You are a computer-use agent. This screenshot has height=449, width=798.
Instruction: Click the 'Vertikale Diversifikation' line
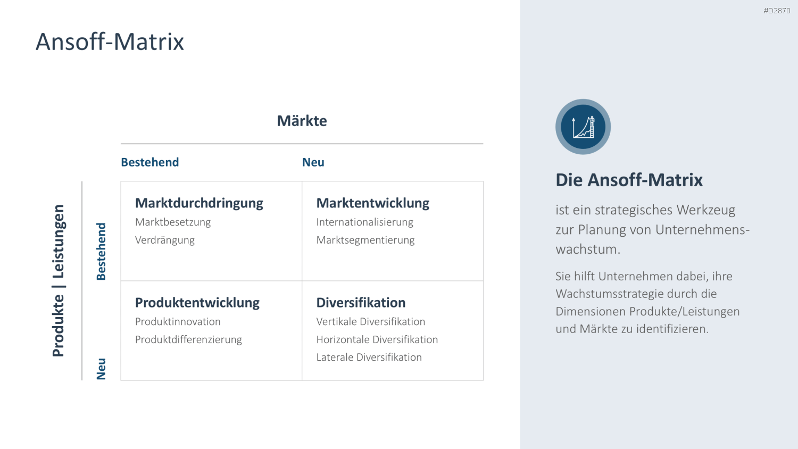pyautogui.click(x=371, y=321)
